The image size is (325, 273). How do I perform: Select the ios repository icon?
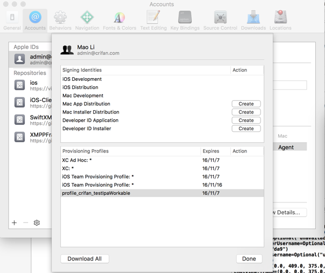[19, 85]
